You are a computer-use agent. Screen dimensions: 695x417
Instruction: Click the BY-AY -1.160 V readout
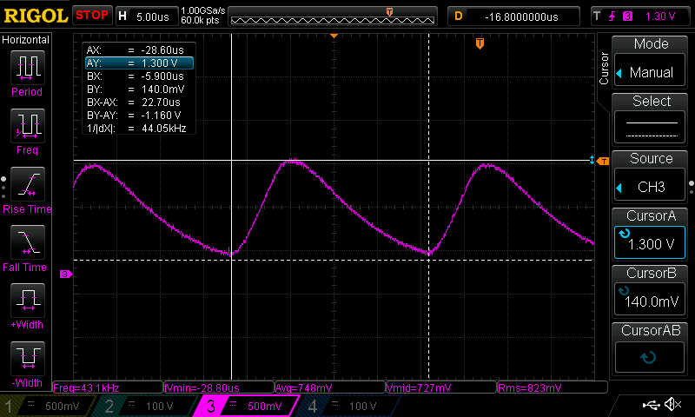(x=139, y=116)
